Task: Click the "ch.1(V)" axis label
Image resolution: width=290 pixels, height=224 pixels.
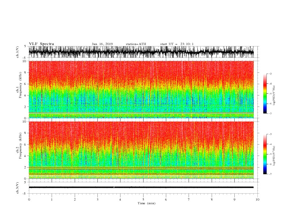Action: (18, 52)
